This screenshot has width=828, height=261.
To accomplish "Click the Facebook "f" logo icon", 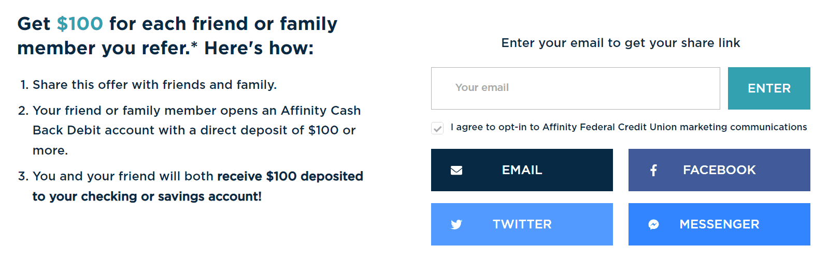I will click(x=654, y=171).
